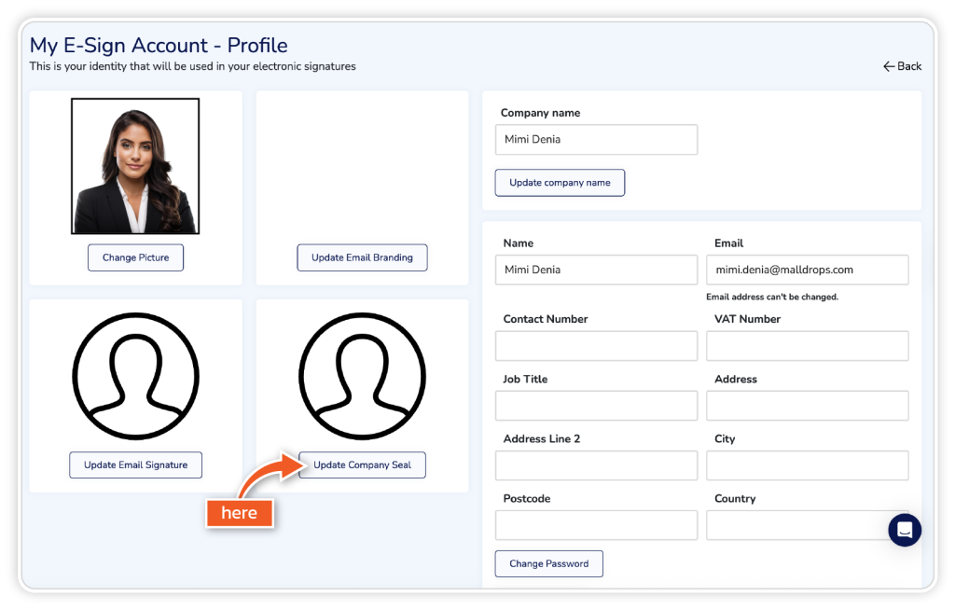This screenshot has width=955, height=610.
Task: Select the Contact Number input field
Action: click(596, 346)
